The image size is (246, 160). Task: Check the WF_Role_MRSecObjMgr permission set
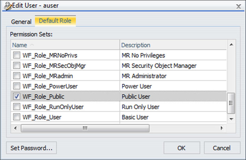(x=17, y=65)
